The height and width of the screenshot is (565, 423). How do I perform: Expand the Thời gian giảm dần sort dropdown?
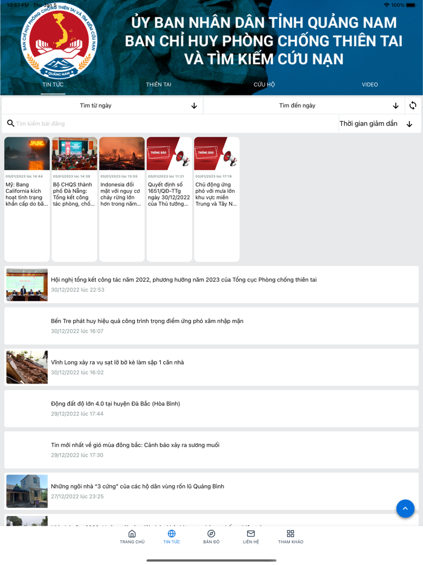(x=379, y=123)
